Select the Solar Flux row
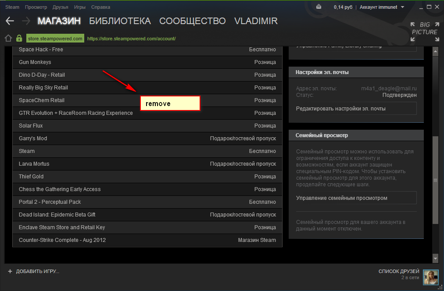This screenshot has width=444, height=291. point(147,126)
